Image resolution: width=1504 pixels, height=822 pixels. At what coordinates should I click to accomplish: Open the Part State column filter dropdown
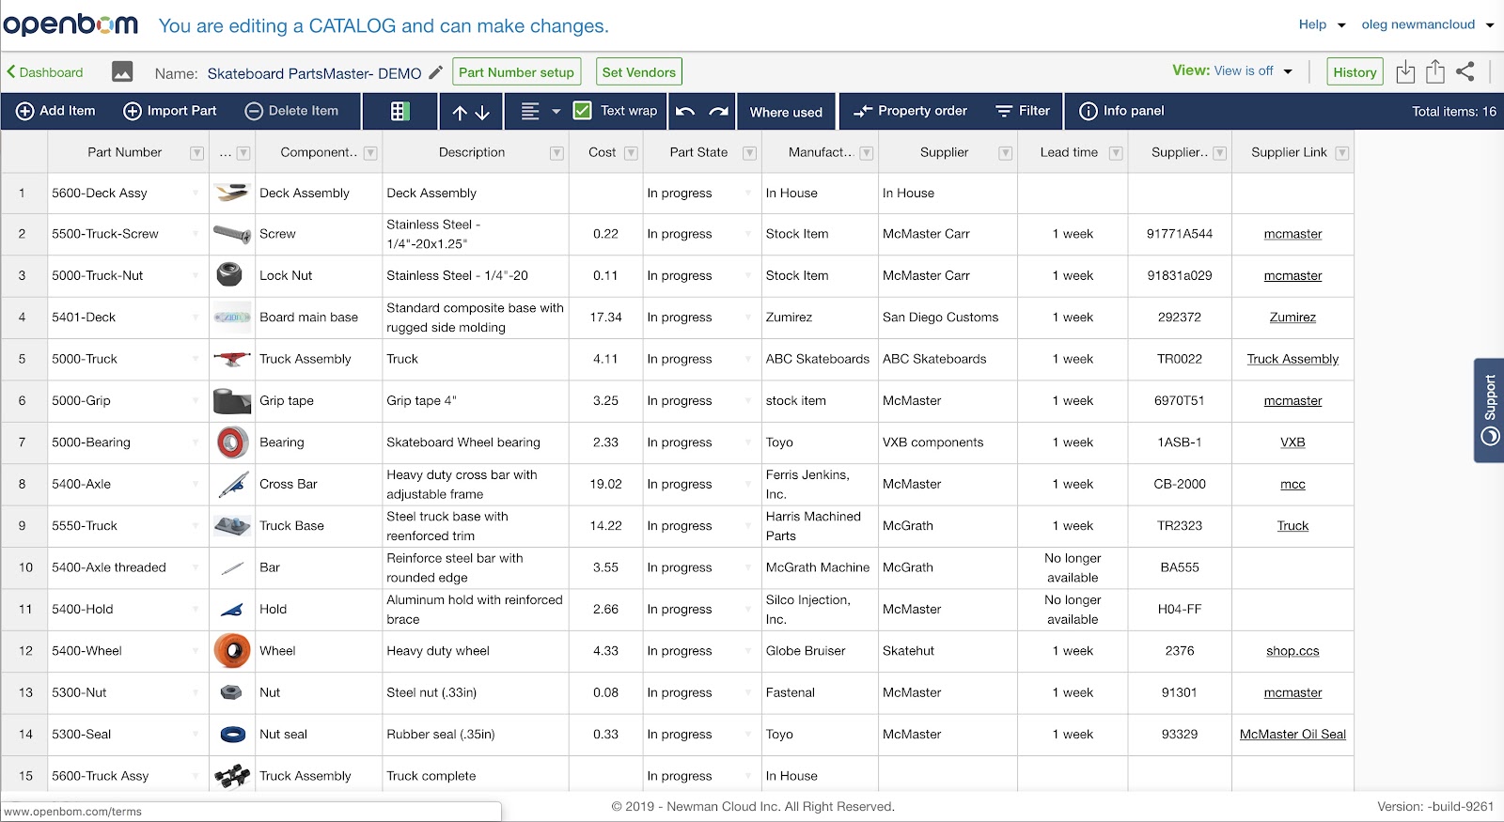tap(749, 153)
